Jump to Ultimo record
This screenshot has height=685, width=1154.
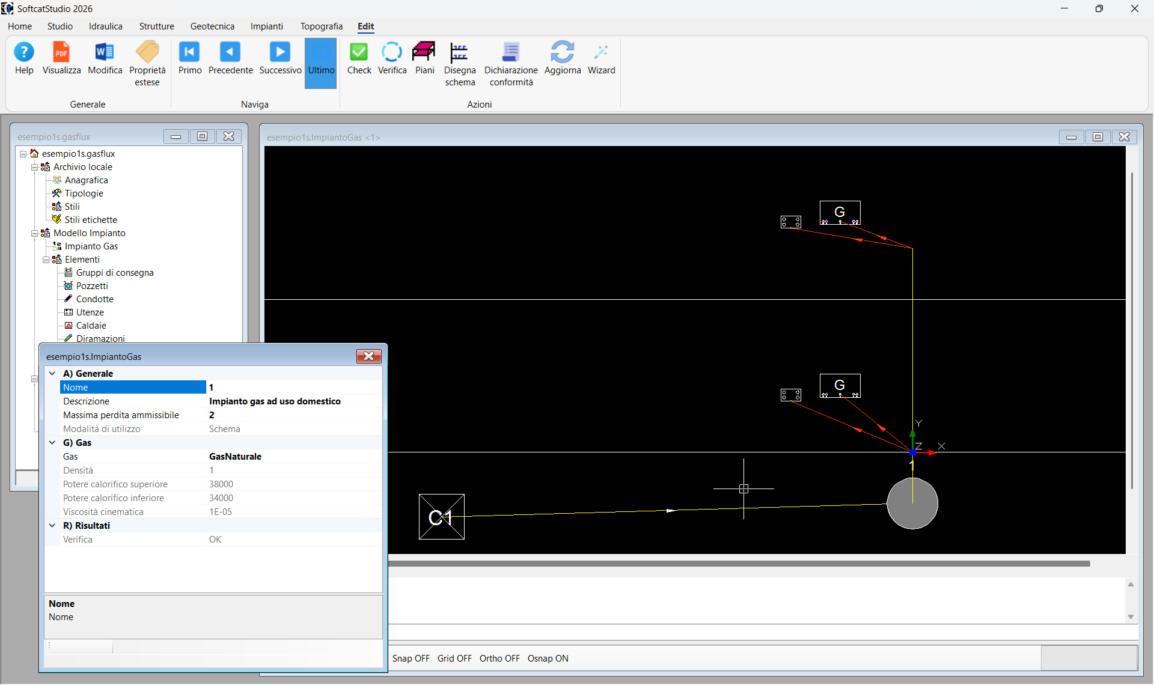[321, 64]
